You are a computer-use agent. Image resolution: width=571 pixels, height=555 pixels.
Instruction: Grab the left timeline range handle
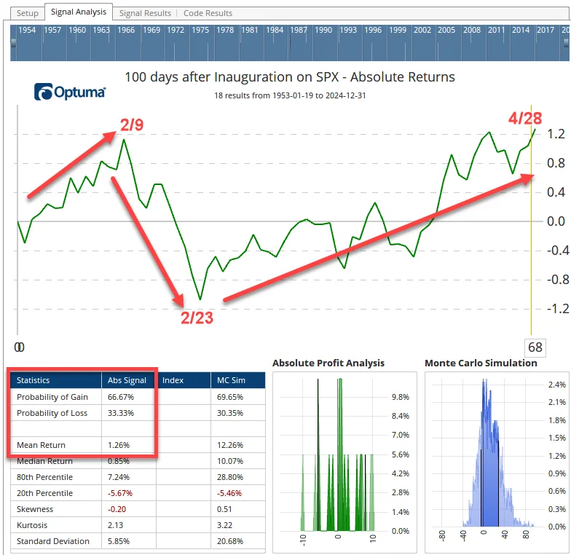click(x=13, y=43)
